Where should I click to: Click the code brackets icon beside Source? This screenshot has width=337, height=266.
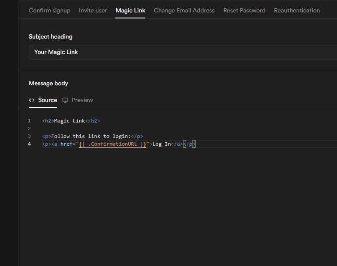tap(32, 100)
